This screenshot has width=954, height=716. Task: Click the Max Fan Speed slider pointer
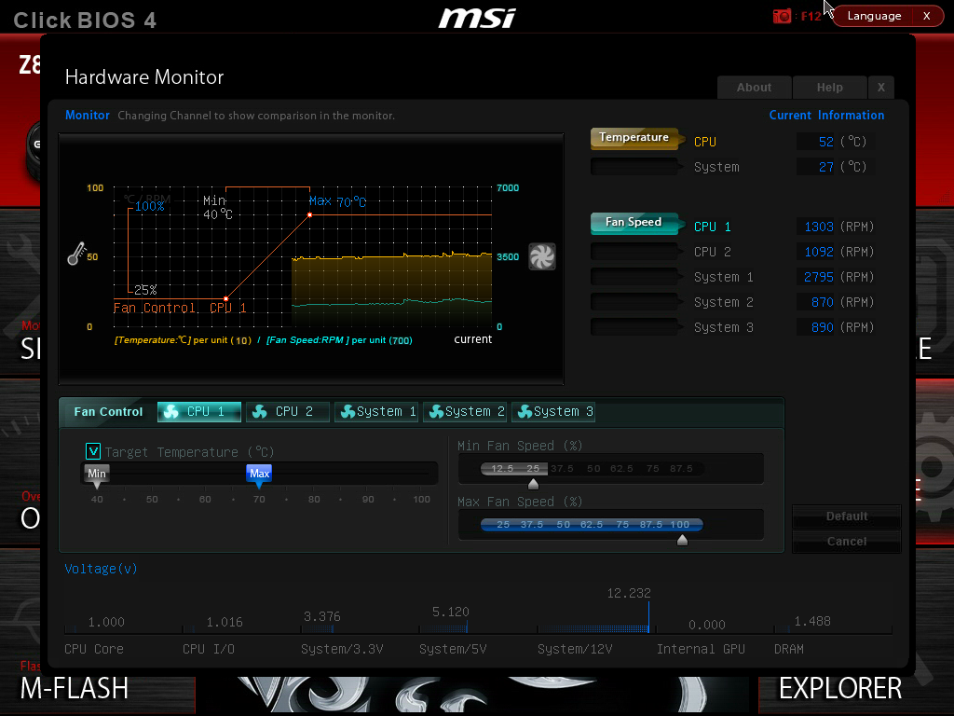click(682, 540)
